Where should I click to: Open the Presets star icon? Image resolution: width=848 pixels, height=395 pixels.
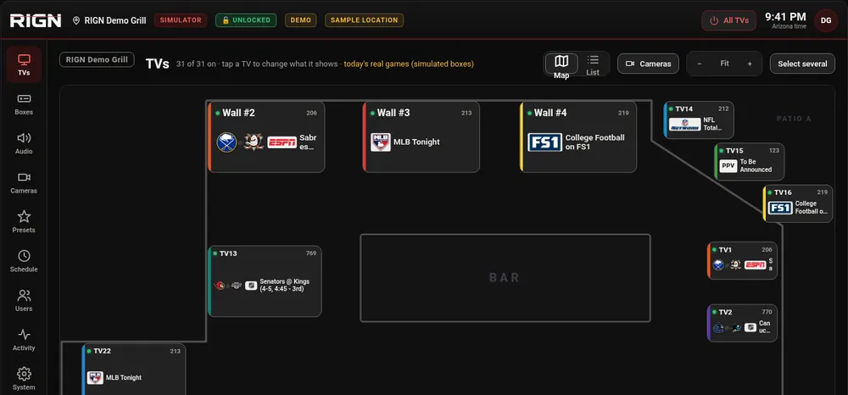pos(24,217)
